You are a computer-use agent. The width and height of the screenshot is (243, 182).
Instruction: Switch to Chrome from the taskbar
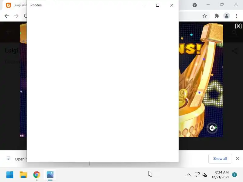[37, 175]
